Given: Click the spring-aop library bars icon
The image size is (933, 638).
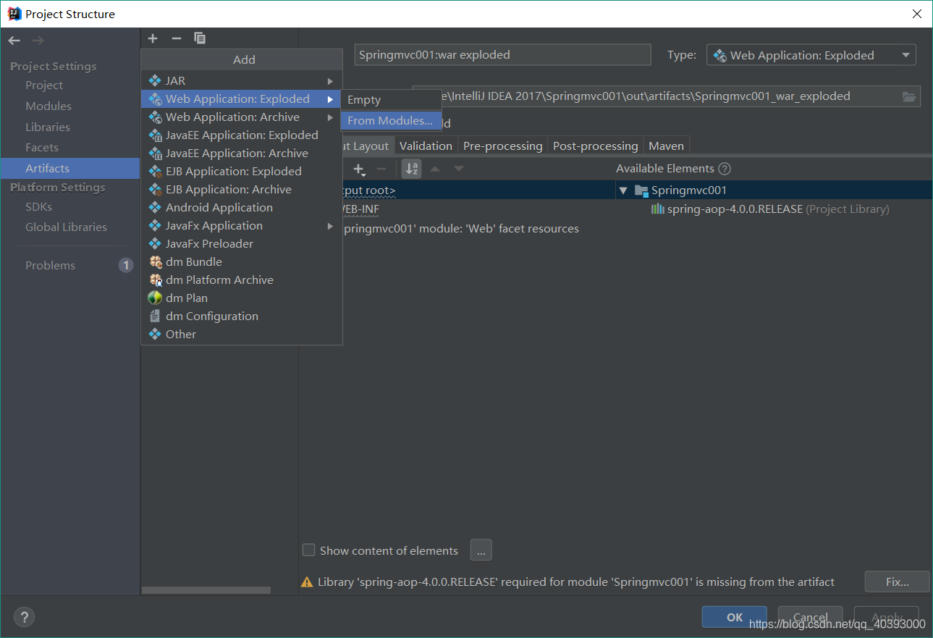Looking at the screenshot, I should click(x=657, y=209).
